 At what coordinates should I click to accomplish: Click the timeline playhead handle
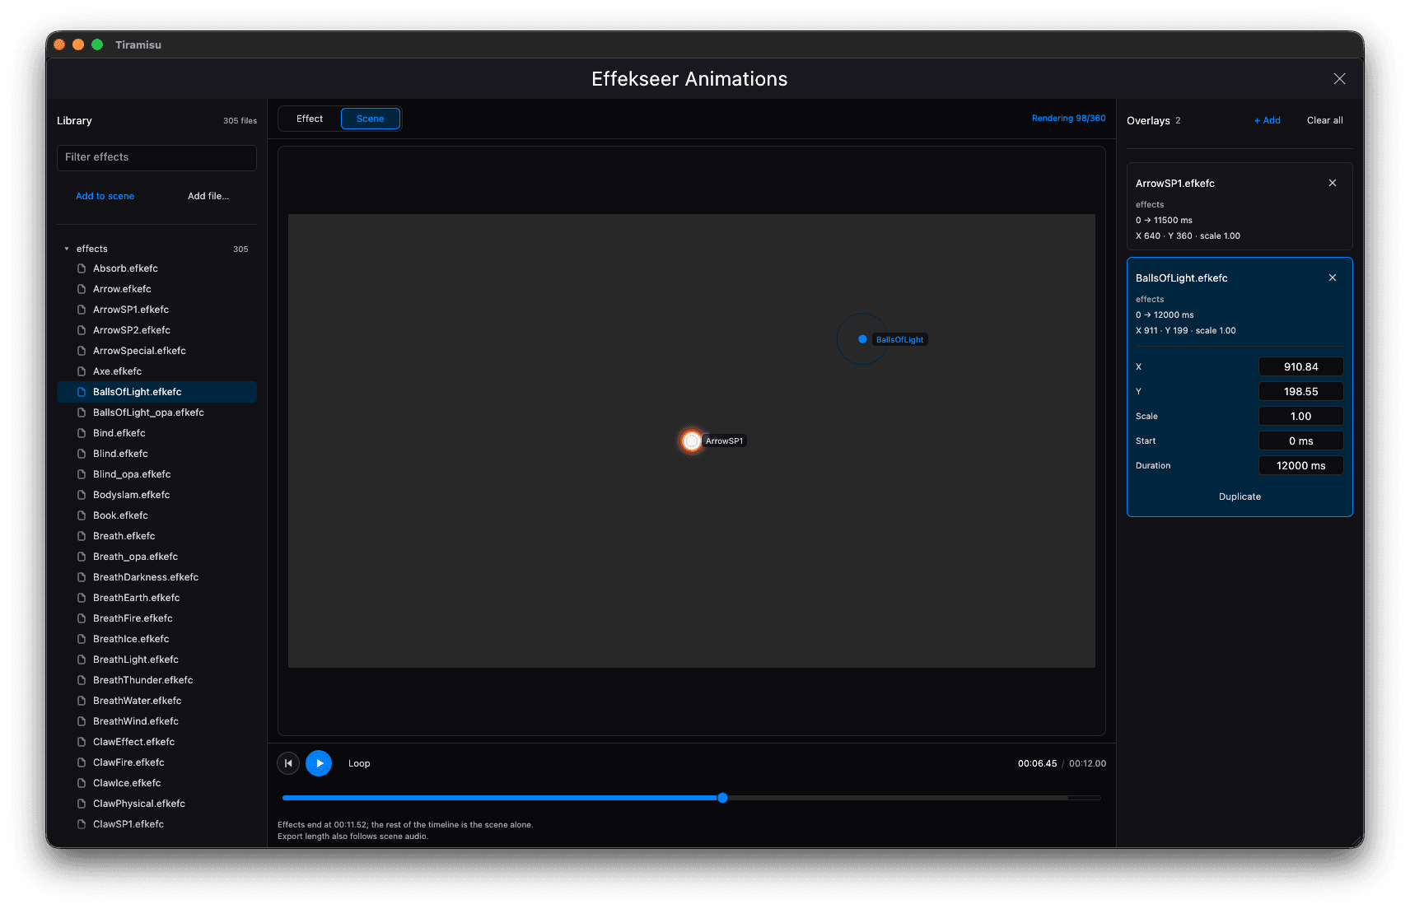[722, 798]
